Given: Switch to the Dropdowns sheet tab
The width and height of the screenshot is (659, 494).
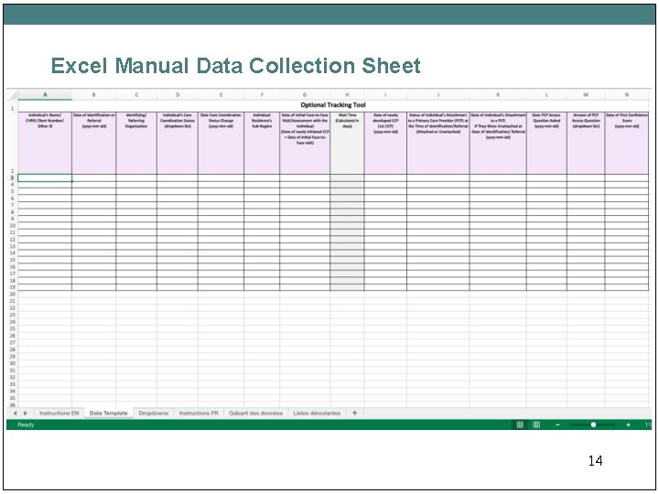Looking at the screenshot, I should (x=154, y=413).
